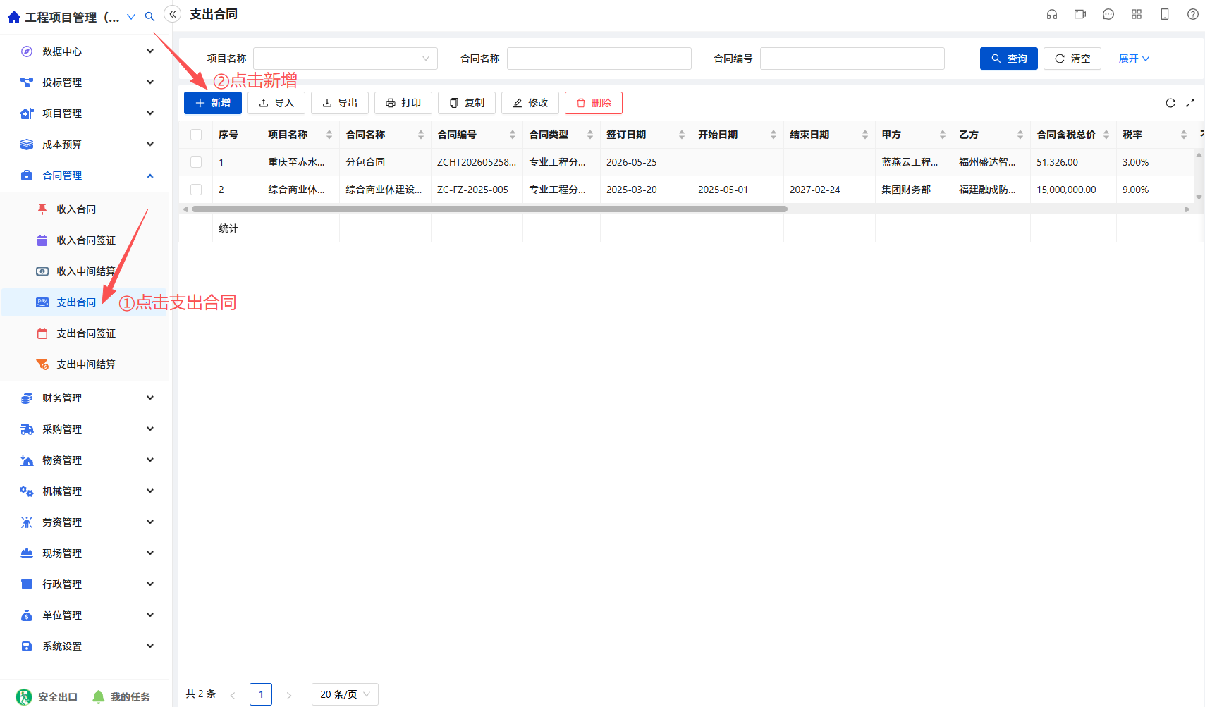
Task: Click the 合同管理 briefcase icon
Action: pyautogui.click(x=27, y=176)
